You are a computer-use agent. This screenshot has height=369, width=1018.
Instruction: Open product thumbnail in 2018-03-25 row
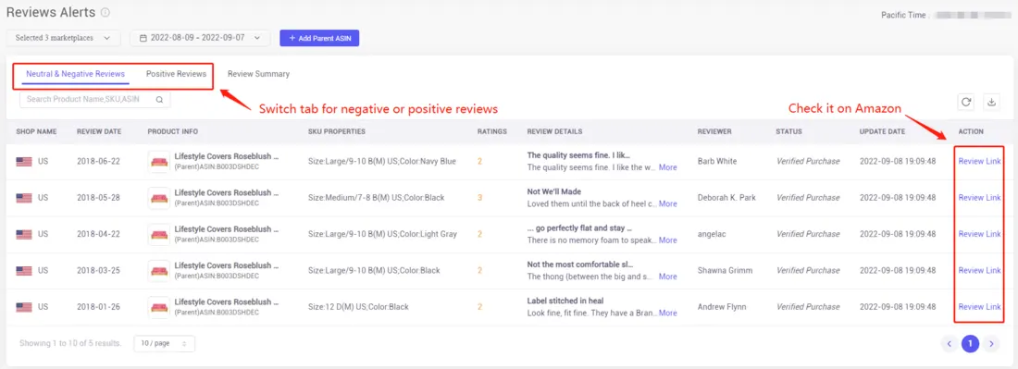[158, 270]
